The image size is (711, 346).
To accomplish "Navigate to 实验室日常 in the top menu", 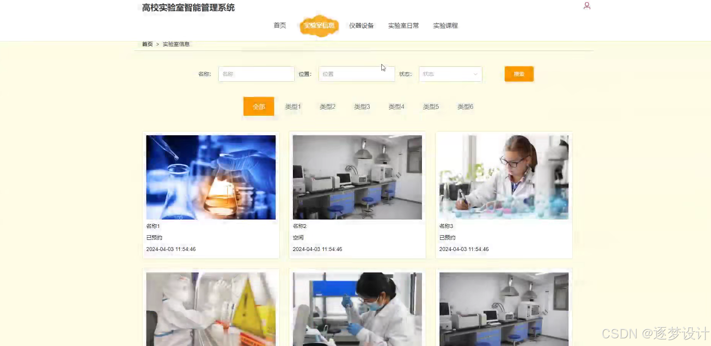I will (x=404, y=25).
